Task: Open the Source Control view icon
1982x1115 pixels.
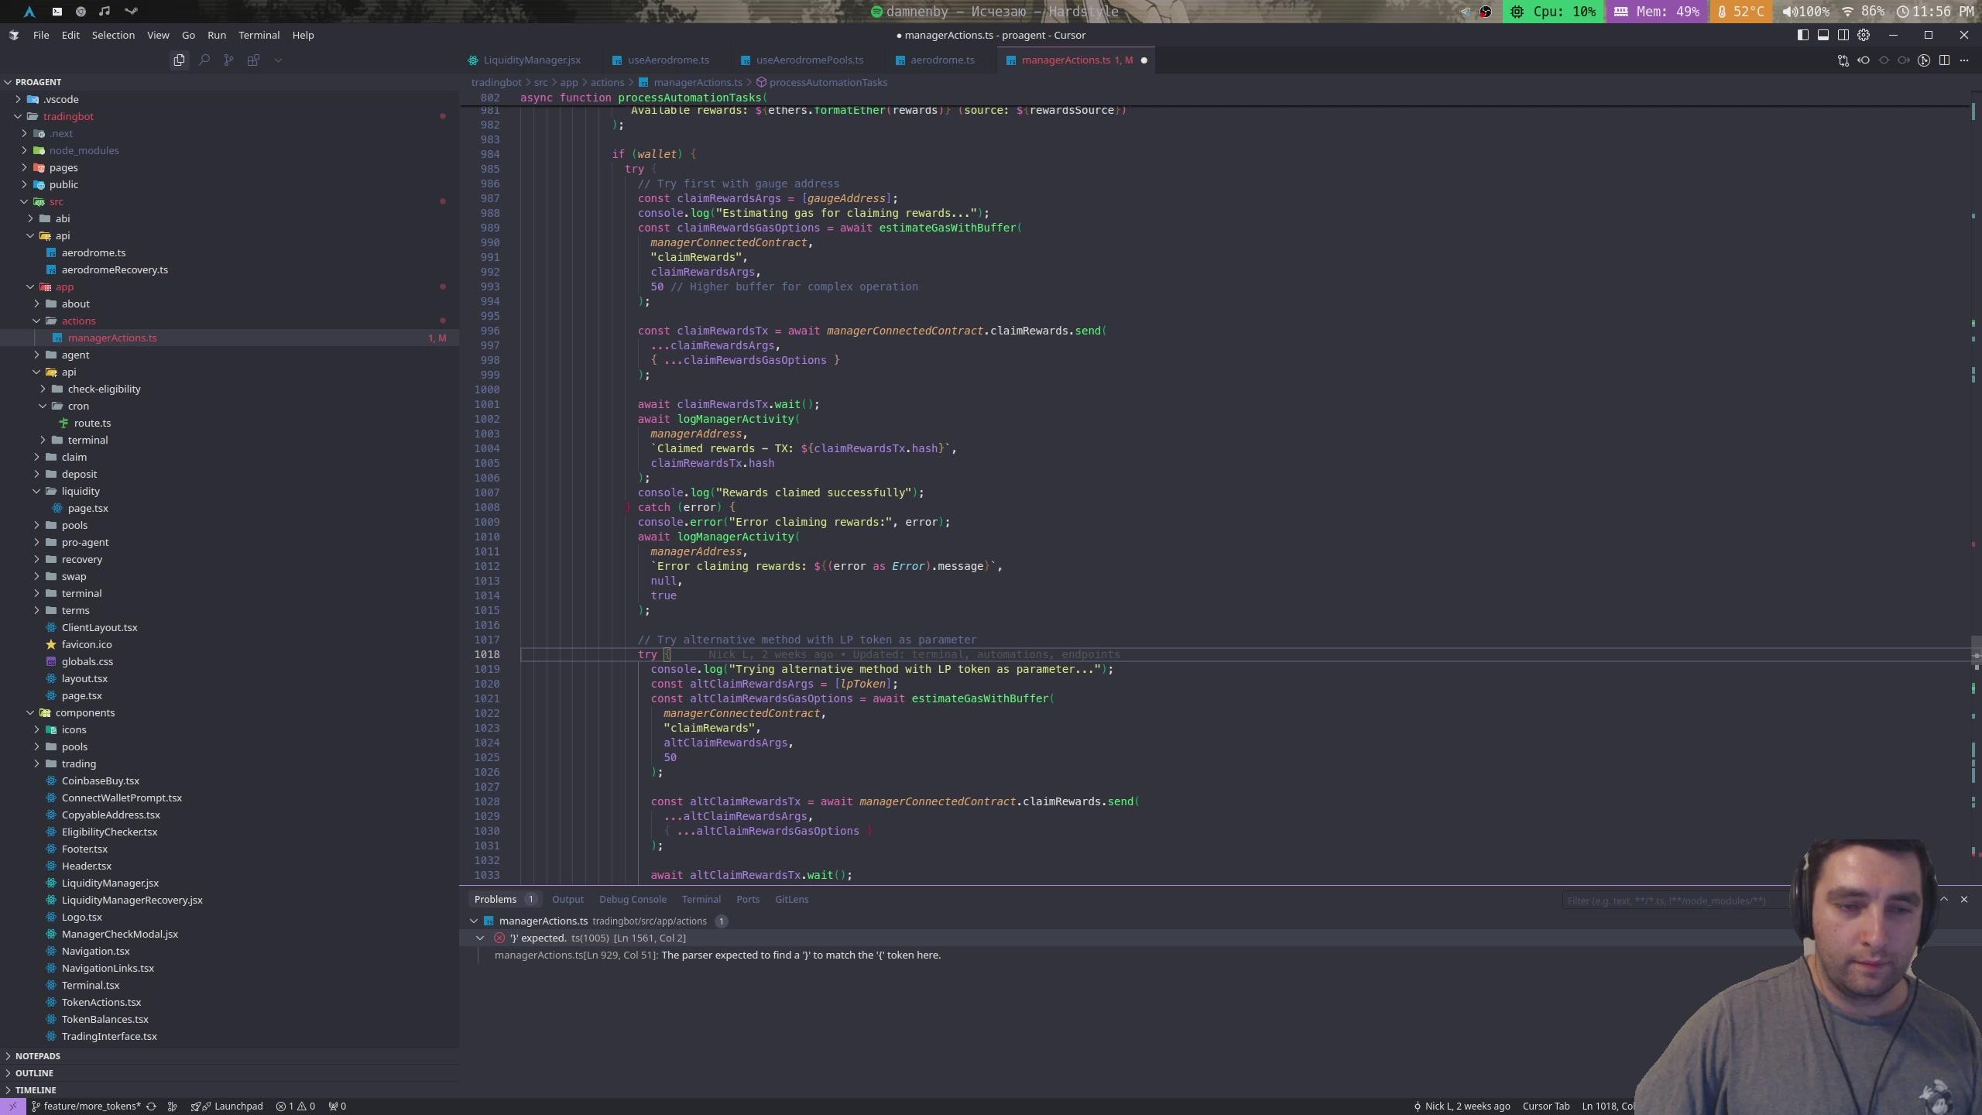Action: [228, 60]
